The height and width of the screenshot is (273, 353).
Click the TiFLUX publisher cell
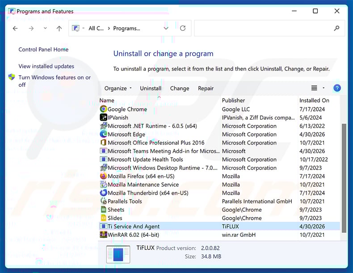[230, 226]
